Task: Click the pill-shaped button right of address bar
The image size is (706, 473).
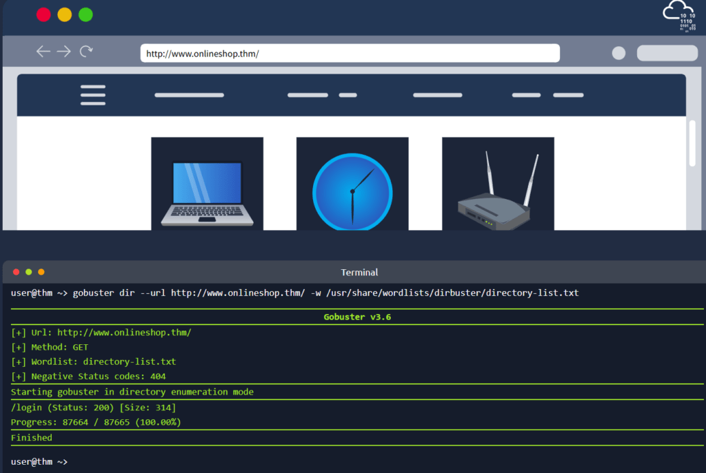Action: [667, 53]
